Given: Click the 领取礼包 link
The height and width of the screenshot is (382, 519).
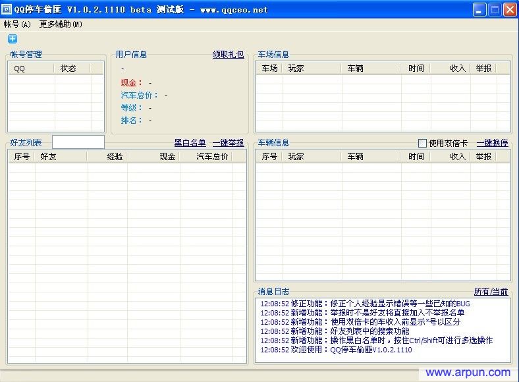Looking at the screenshot, I should [228, 54].
